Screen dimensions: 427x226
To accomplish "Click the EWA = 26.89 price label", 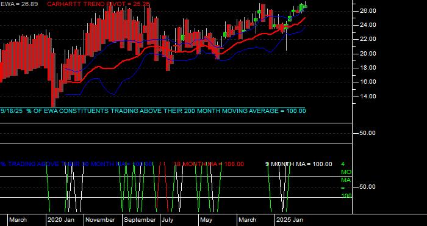I will pos(19,4).
